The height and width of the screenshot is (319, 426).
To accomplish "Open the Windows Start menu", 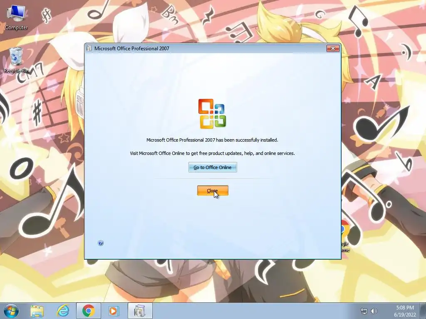I will (11, 311).
